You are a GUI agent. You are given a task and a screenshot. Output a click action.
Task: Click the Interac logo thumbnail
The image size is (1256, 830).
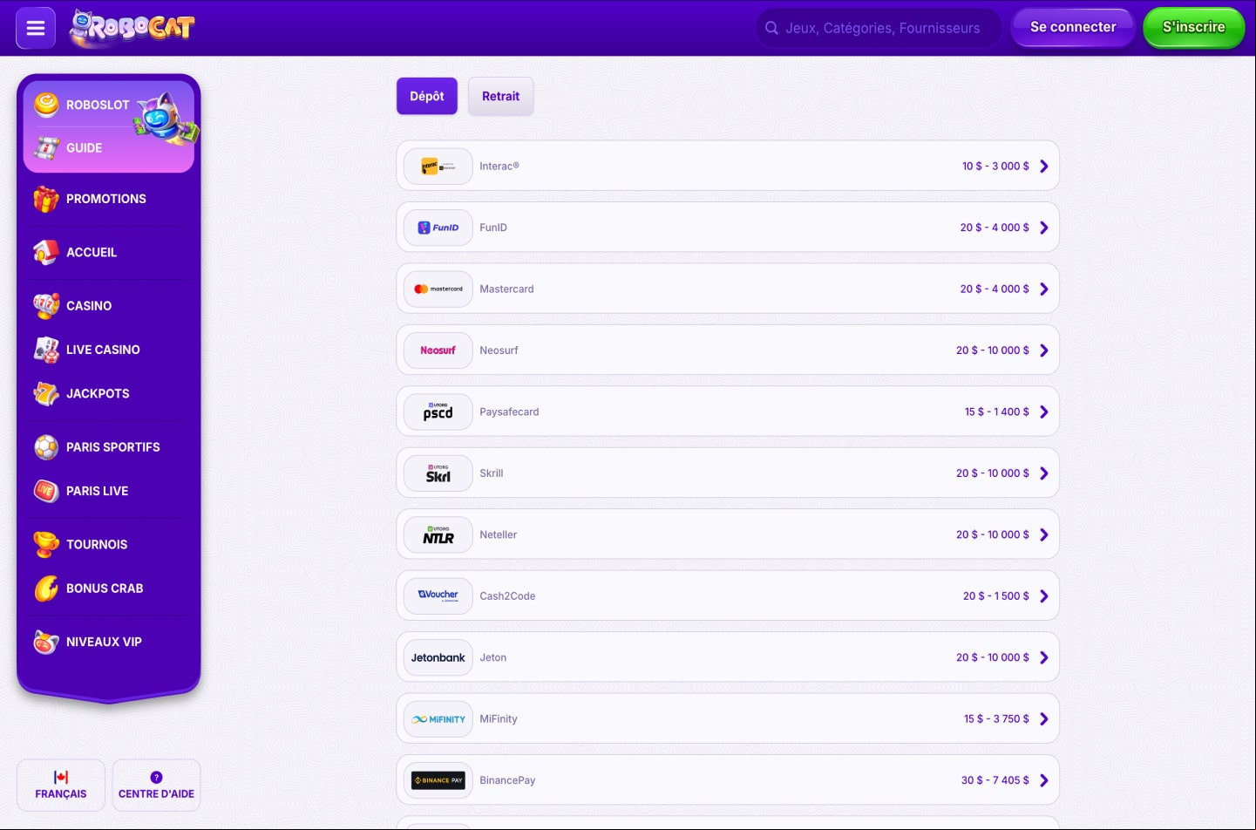click(x=438, y=167)
